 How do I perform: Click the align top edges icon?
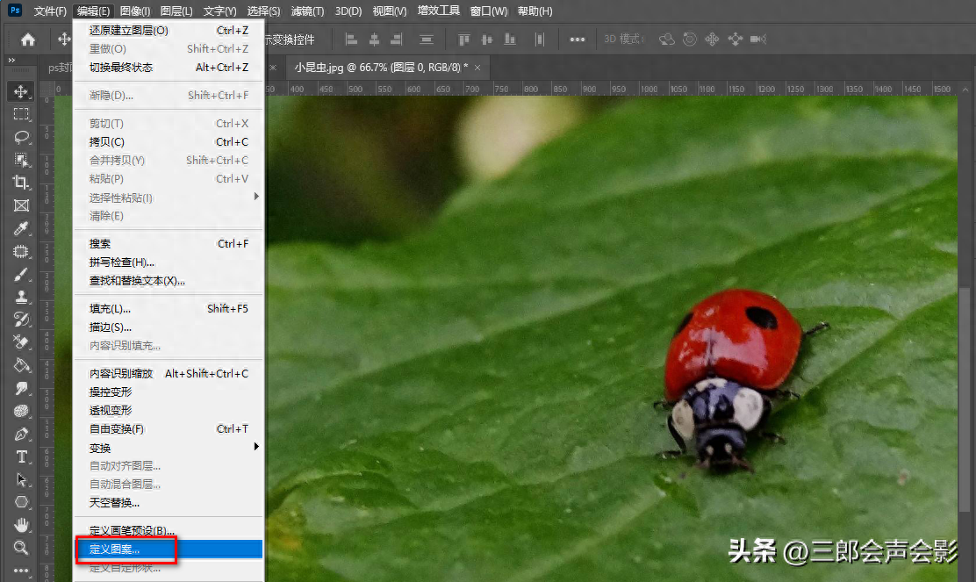[x=463, y=40]
